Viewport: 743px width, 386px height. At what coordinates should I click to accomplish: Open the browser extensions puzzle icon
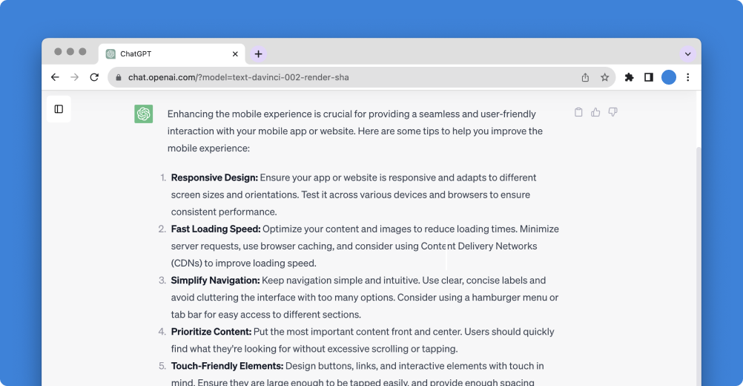coord(630,77)
